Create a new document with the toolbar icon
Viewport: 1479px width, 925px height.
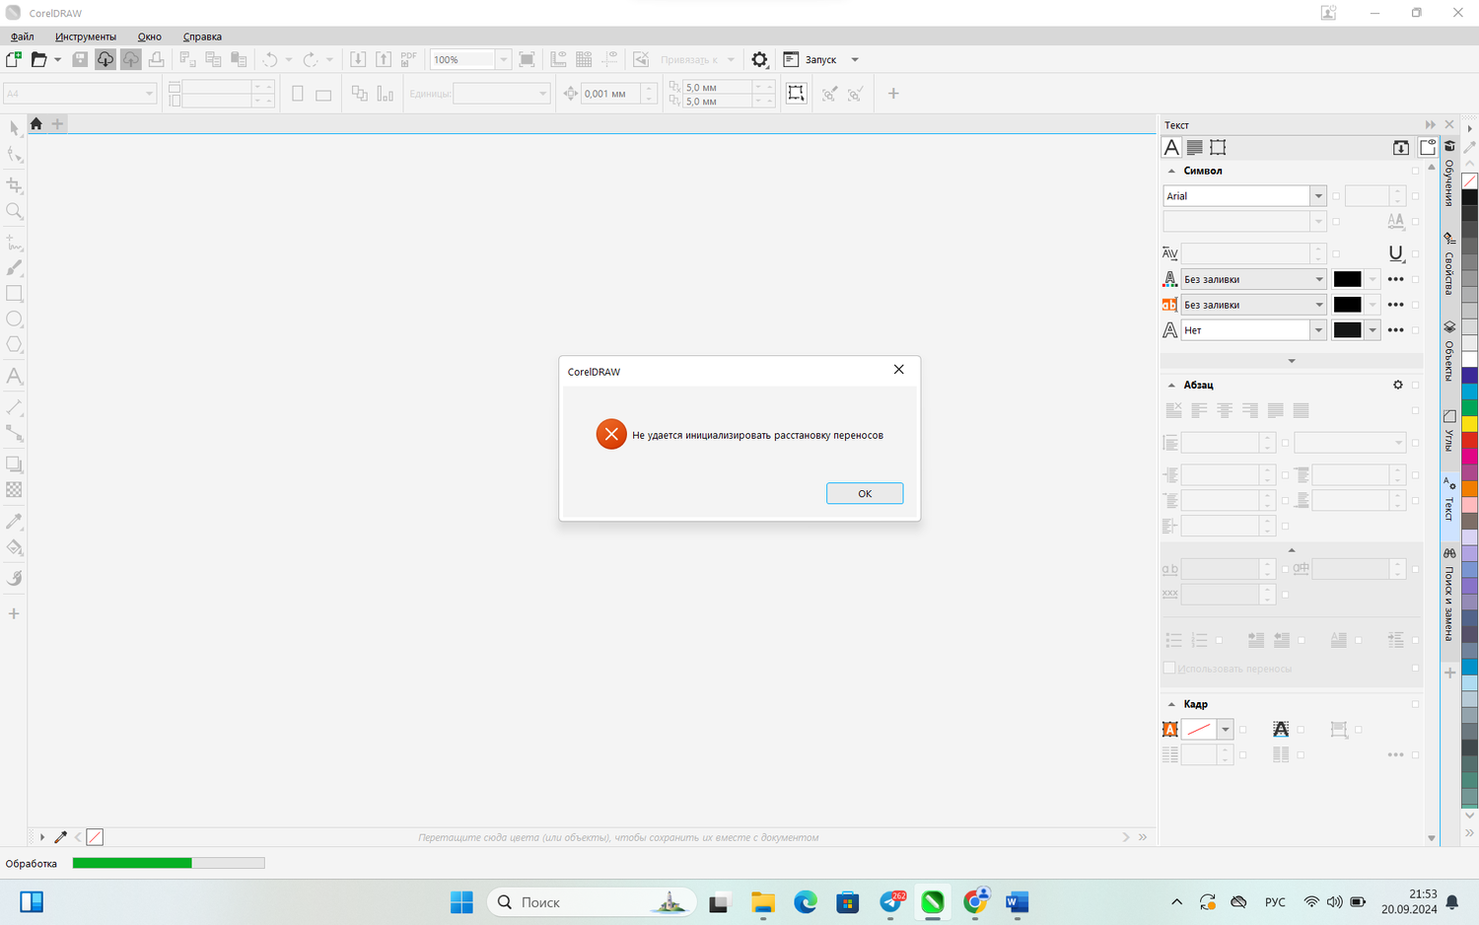(x=14, y=59)
